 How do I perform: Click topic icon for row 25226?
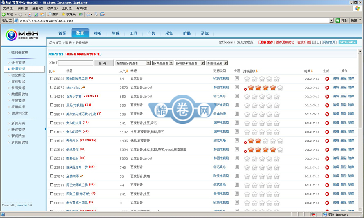[237, 78]
